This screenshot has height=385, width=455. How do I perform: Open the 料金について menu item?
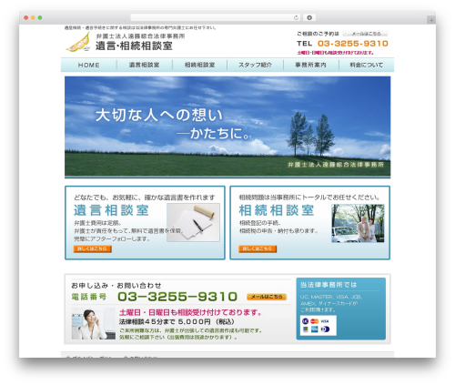click(366, 65)
